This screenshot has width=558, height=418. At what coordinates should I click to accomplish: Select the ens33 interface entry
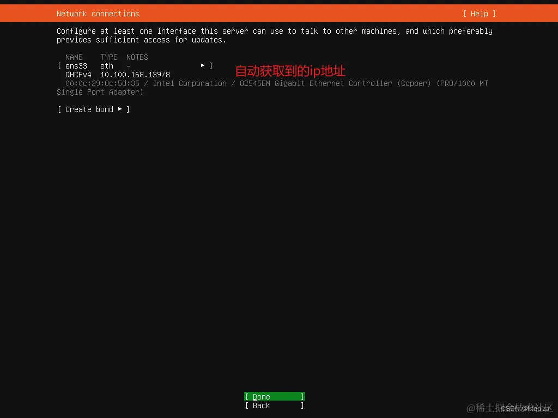point(135,66)
